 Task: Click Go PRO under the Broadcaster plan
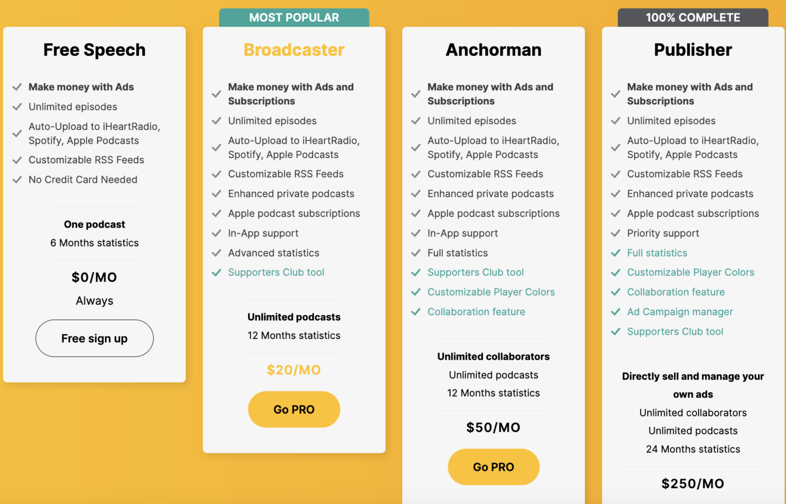(x=294, y=409)
